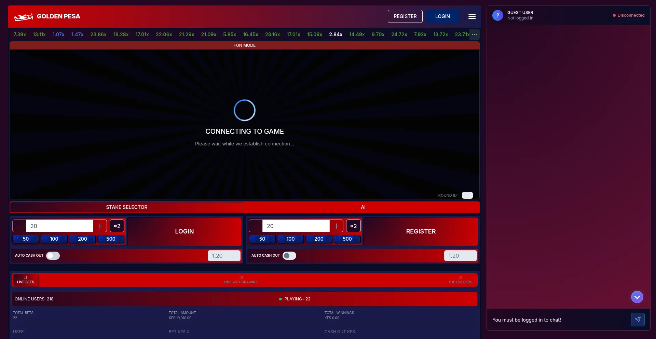This screenshot has height=339, width=656.
Task: Select 100 quick stake on left panel
Action: [54, 239]
